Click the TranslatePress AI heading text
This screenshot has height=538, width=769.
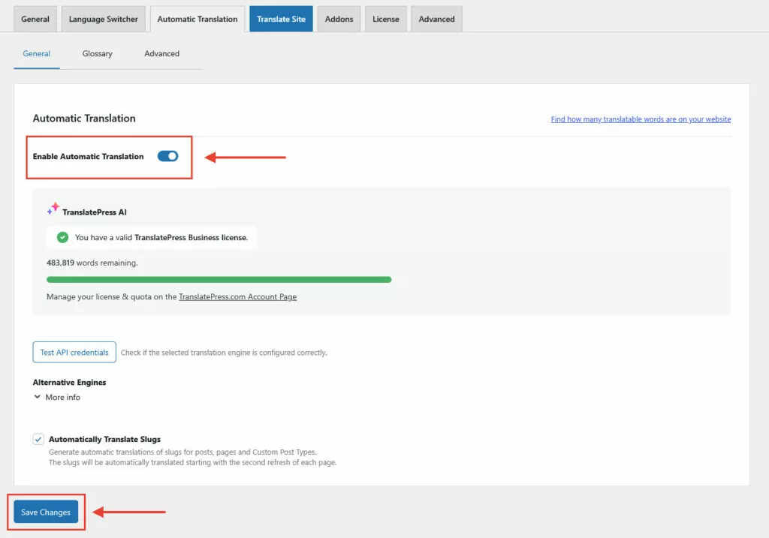94,212
